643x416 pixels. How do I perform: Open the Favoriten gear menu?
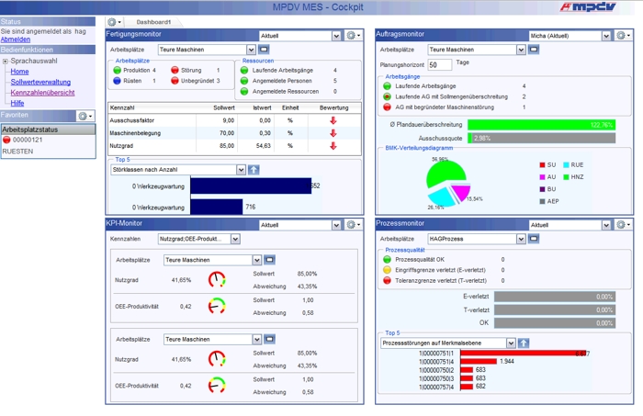[85, 116]
